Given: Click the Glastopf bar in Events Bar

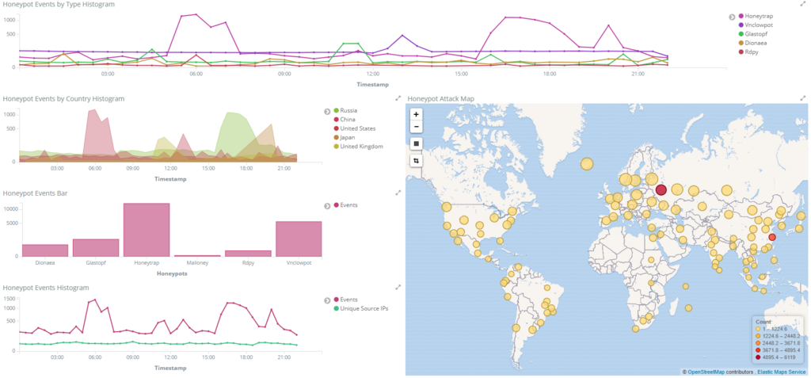Looking at the screenshot, I should [x=96, y=247].
